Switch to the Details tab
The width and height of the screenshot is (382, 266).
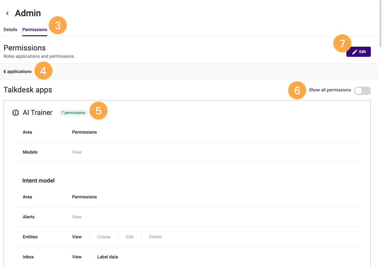point(10,30)
